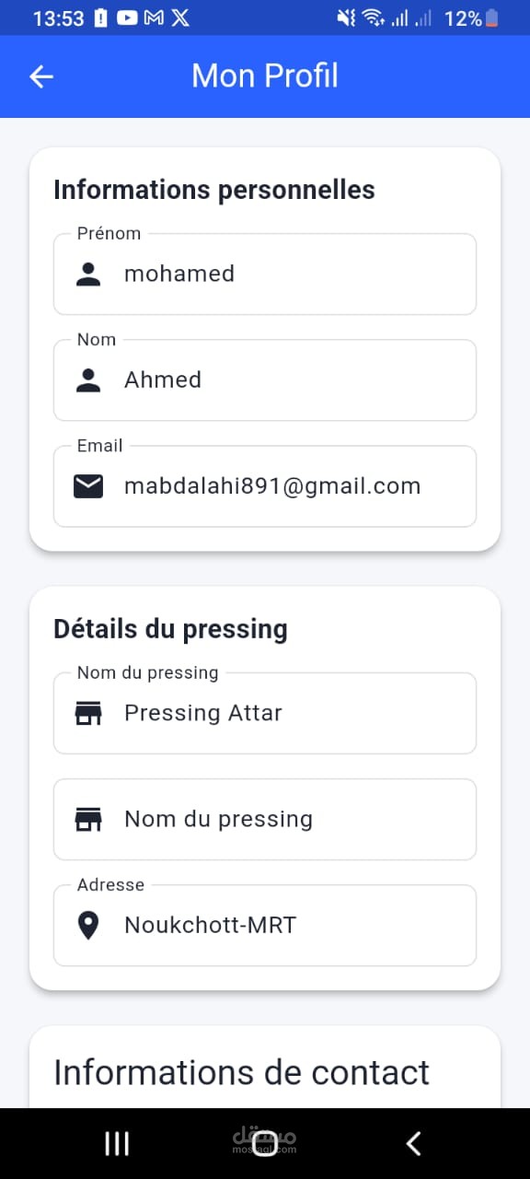This screenshot has width=530, height=1179.
Task: Click the store icon in empty pressing field
Action: [88, 819]
